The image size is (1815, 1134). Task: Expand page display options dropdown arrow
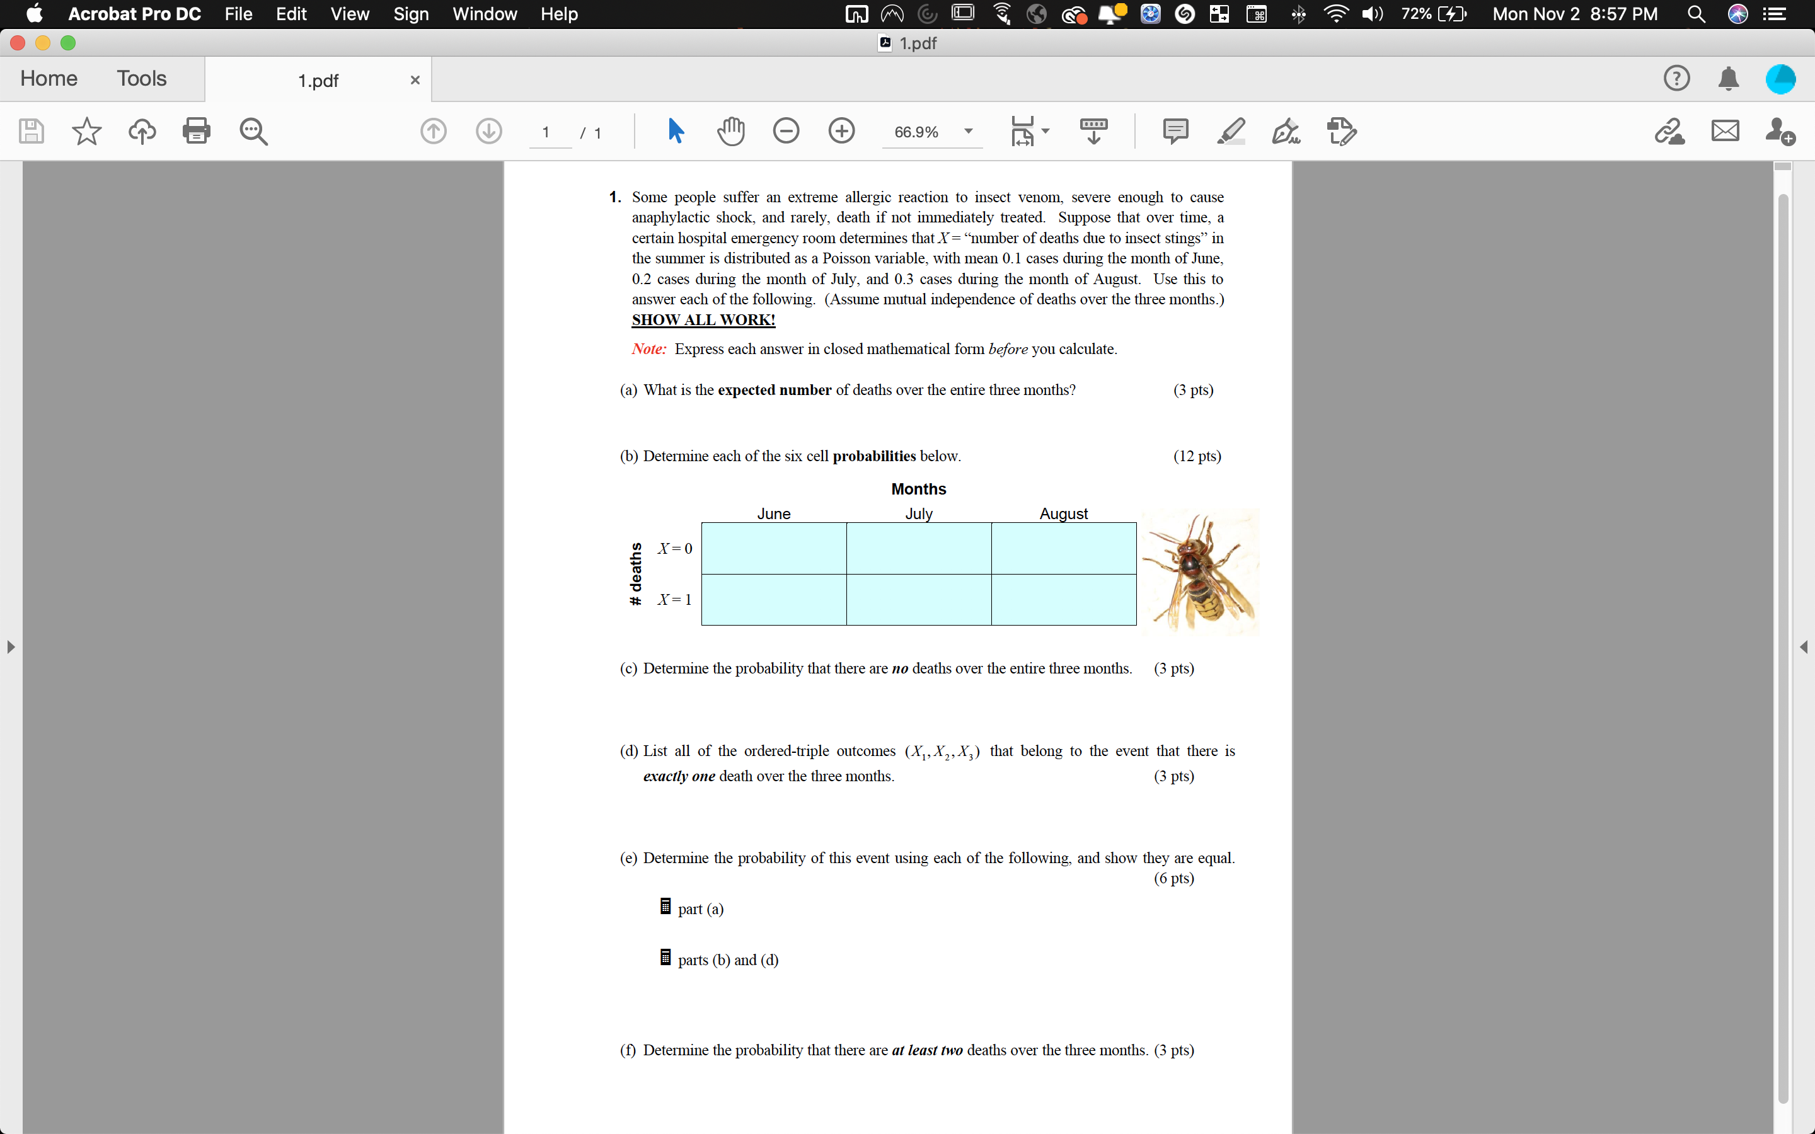pos(1046,131)
